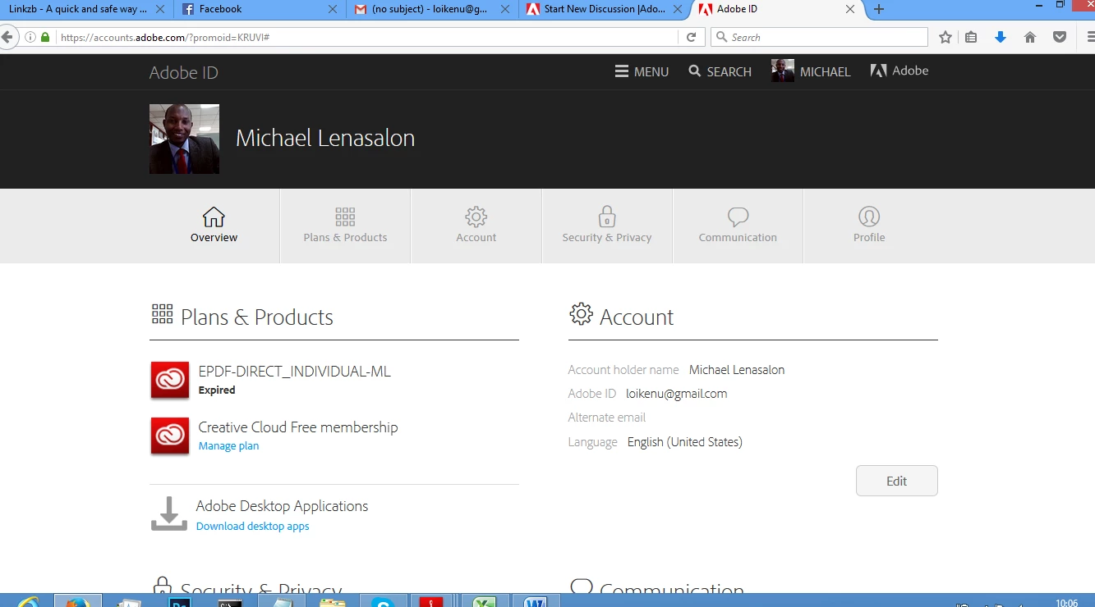Screen dimensions: 1095x607
Task: Click the Pocket icon in Firefox toolbar
Action: [x=1060, y=37]
